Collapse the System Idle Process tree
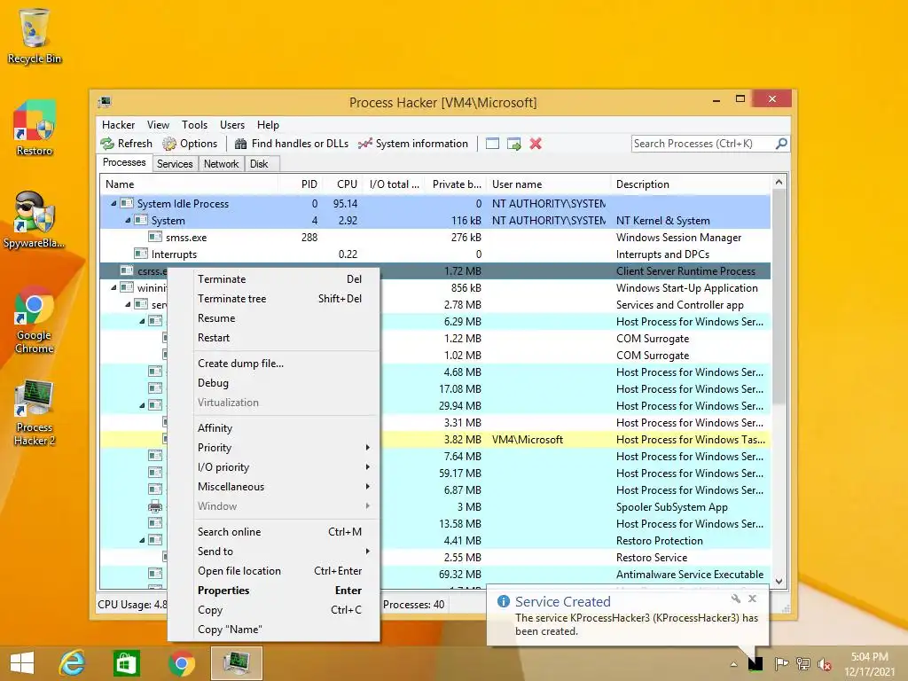Screen dimensions: 908x681 click(113, 203)
